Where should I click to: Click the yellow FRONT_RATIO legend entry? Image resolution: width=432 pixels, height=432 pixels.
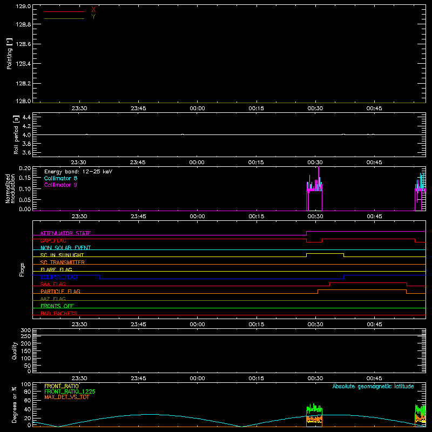pyautogui.click(x=62, y=386)
